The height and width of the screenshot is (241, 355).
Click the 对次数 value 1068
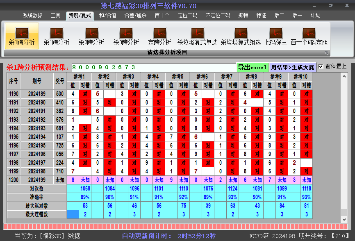(x=85, y=189)
